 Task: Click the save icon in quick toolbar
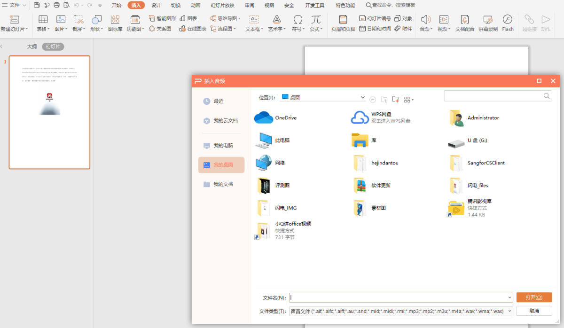pyautogui.click(x=37, y=5)
